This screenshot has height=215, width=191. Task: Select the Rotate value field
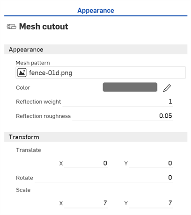point(104,178)
